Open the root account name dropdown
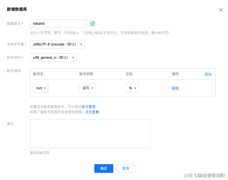228x180 pixels. (41, 88)
